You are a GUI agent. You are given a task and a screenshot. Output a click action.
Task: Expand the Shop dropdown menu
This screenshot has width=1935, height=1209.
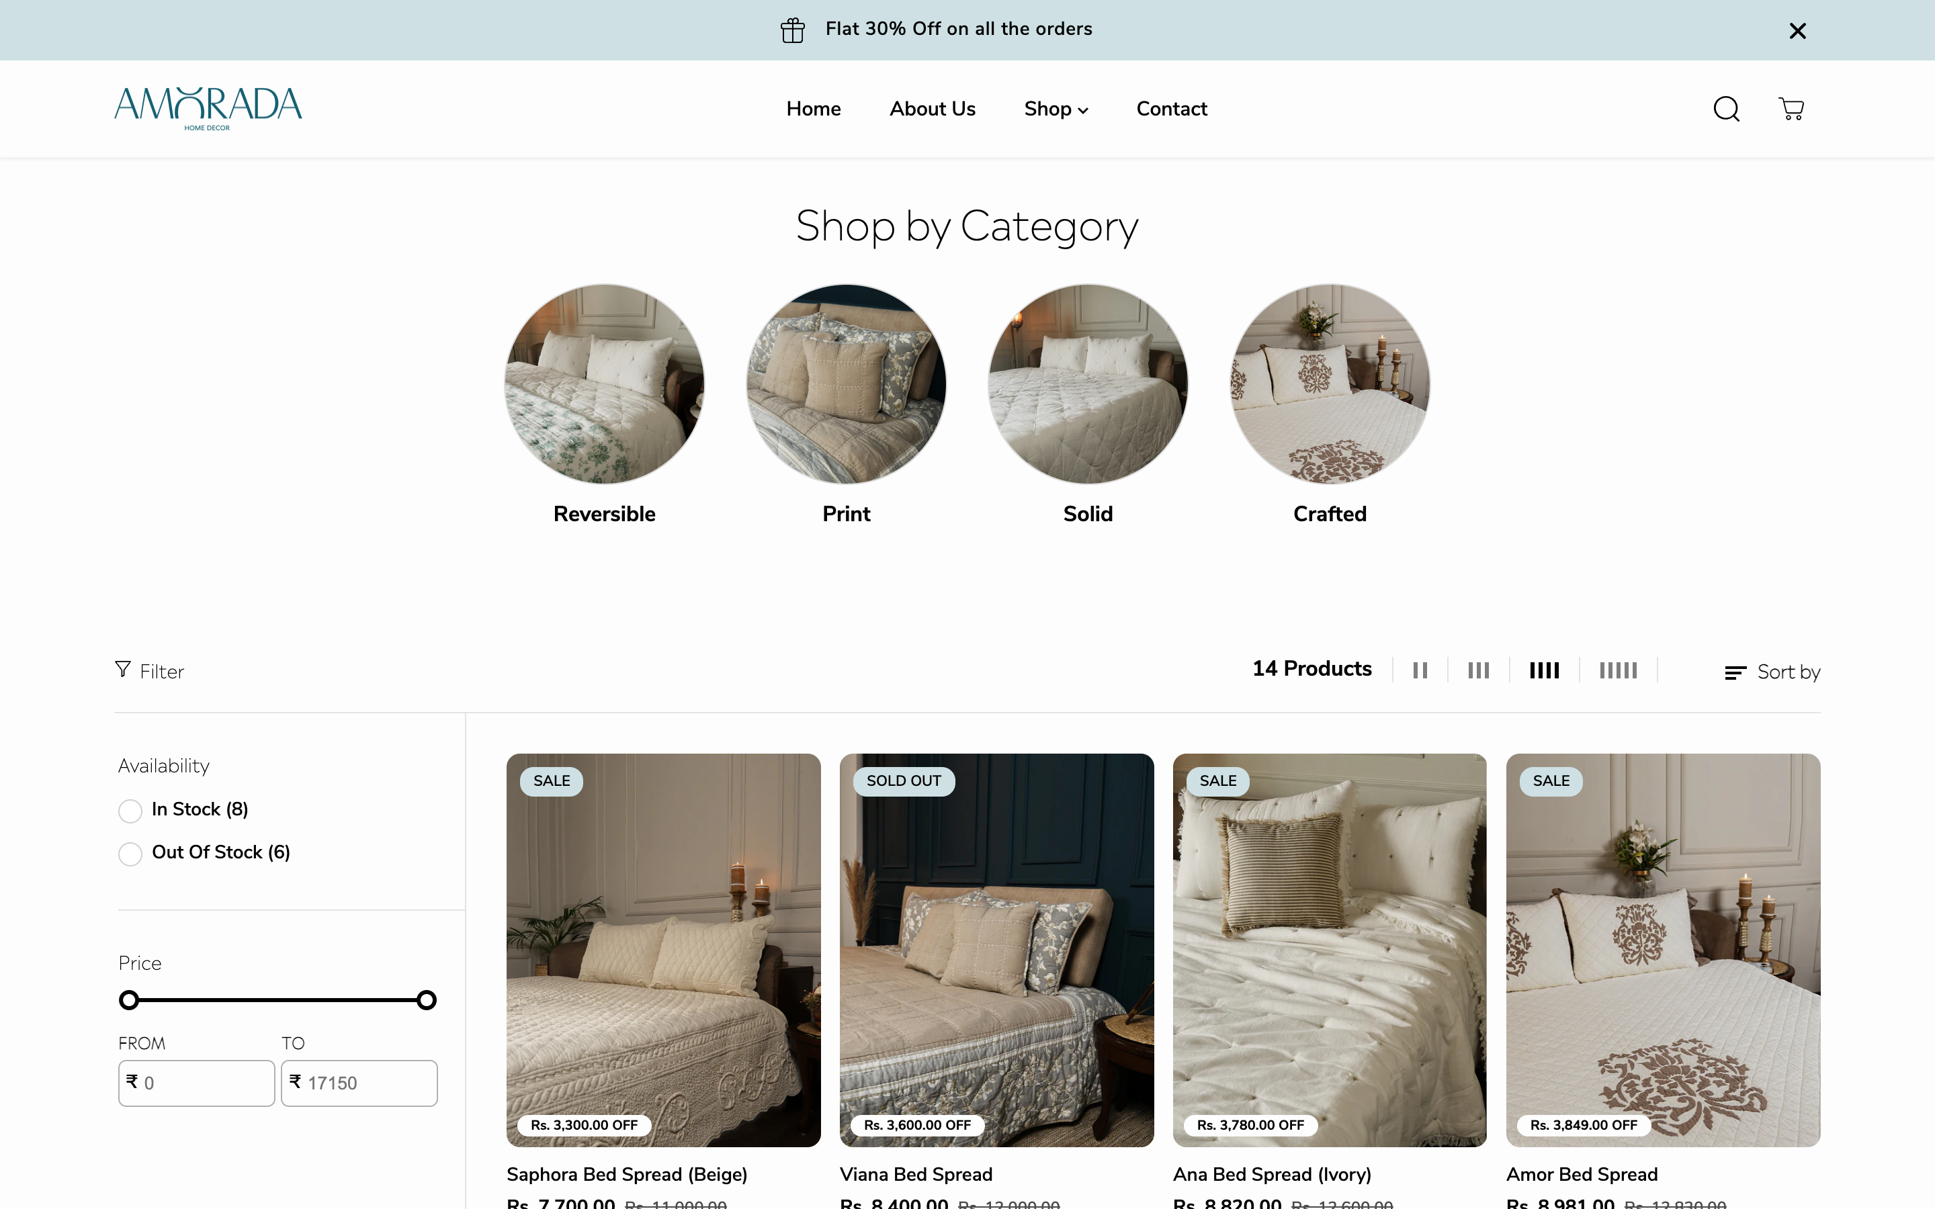[1056, 109]
